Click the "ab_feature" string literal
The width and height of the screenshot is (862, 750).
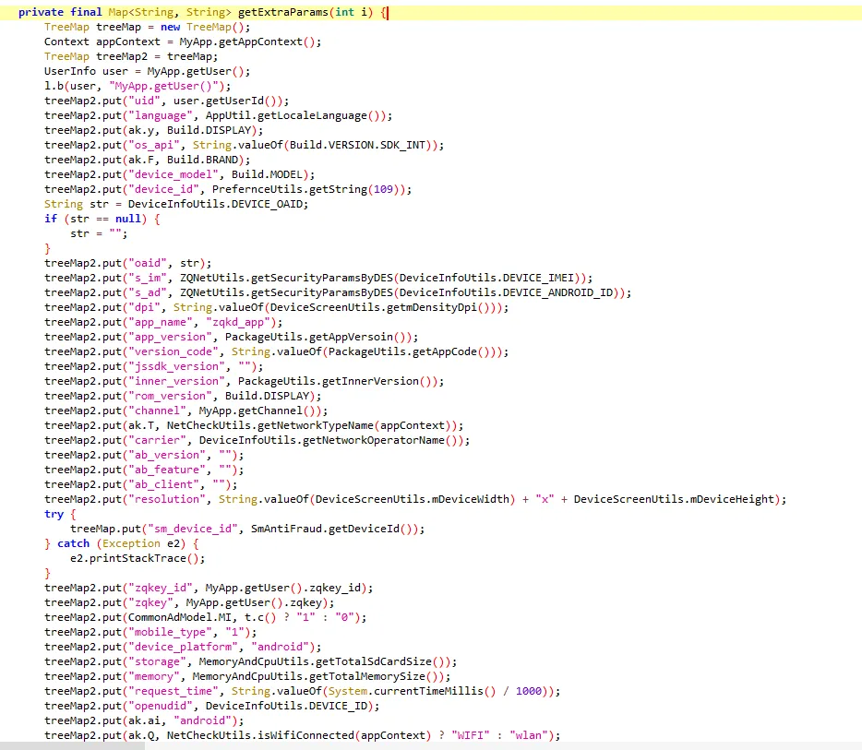click(x=167, y=470)
